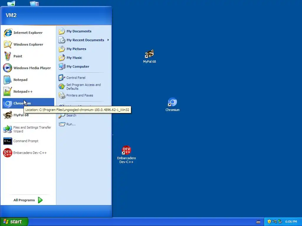The image size is (302, 226).
Task: Open My Computer icon
Action: click(62, 67)
